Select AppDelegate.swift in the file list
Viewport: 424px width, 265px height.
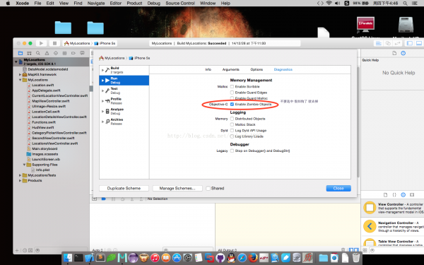tap(46, 90)
